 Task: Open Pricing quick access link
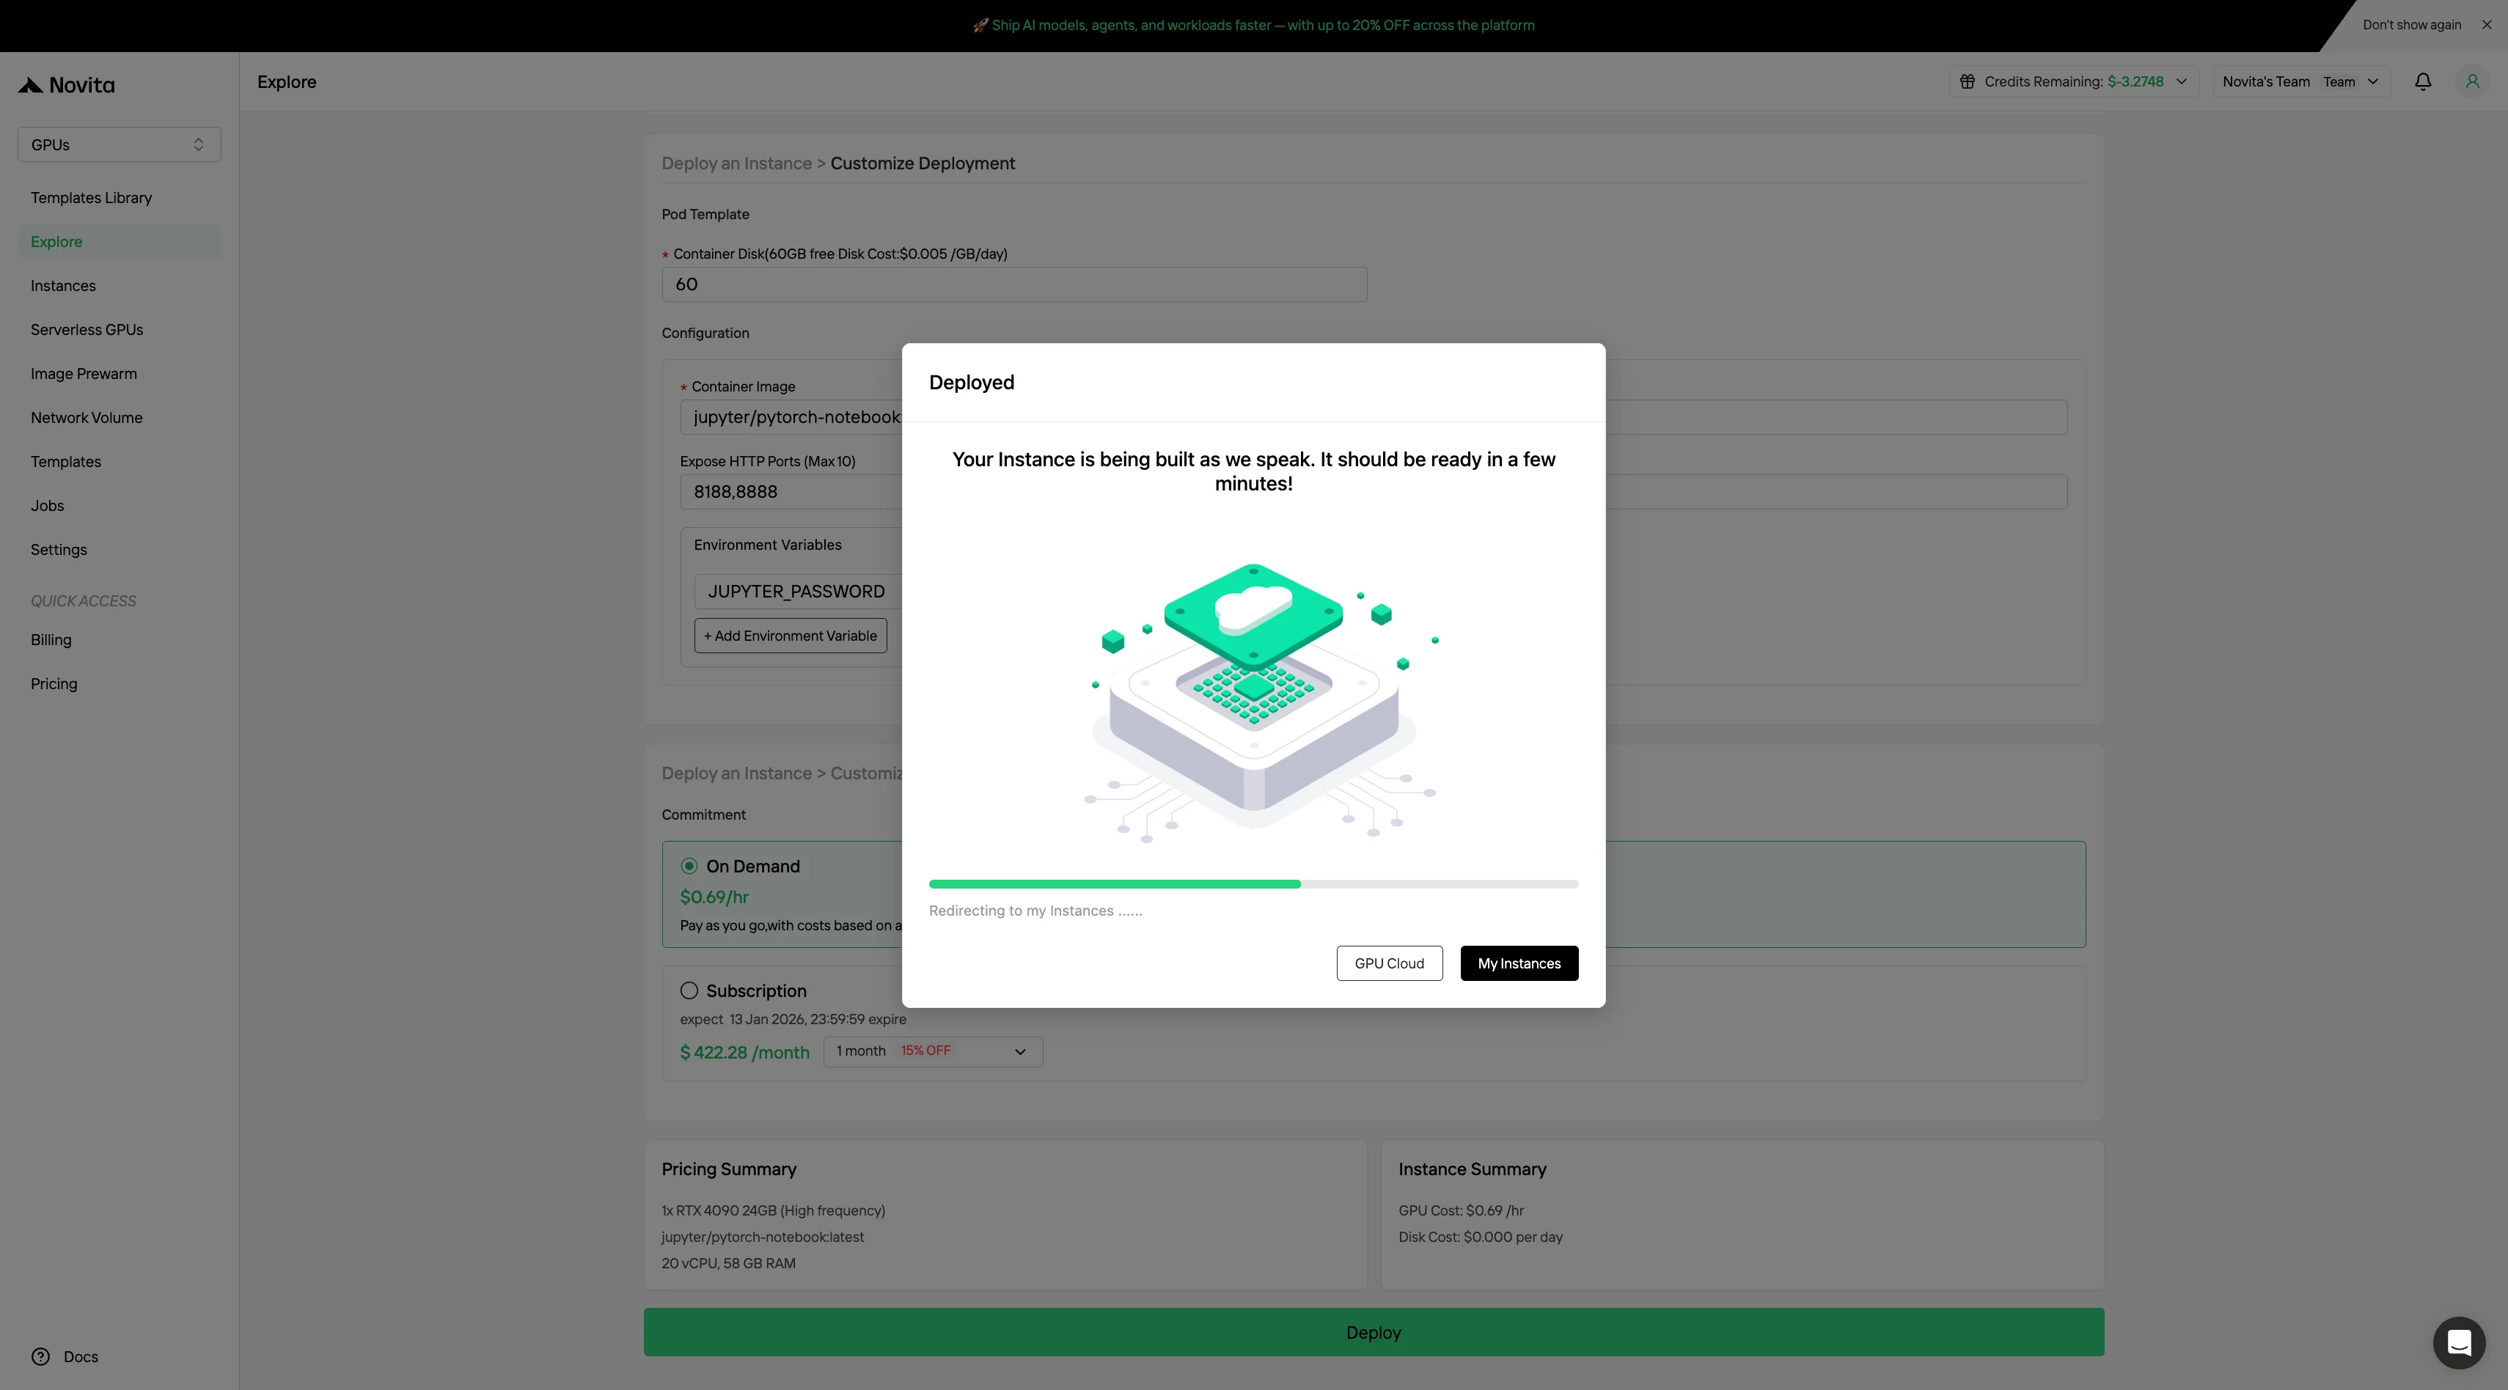pyautogui.click(x=54, y=683)
